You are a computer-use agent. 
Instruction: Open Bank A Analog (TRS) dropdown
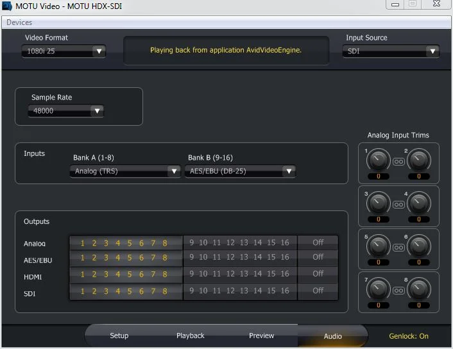tap(125, 171)
